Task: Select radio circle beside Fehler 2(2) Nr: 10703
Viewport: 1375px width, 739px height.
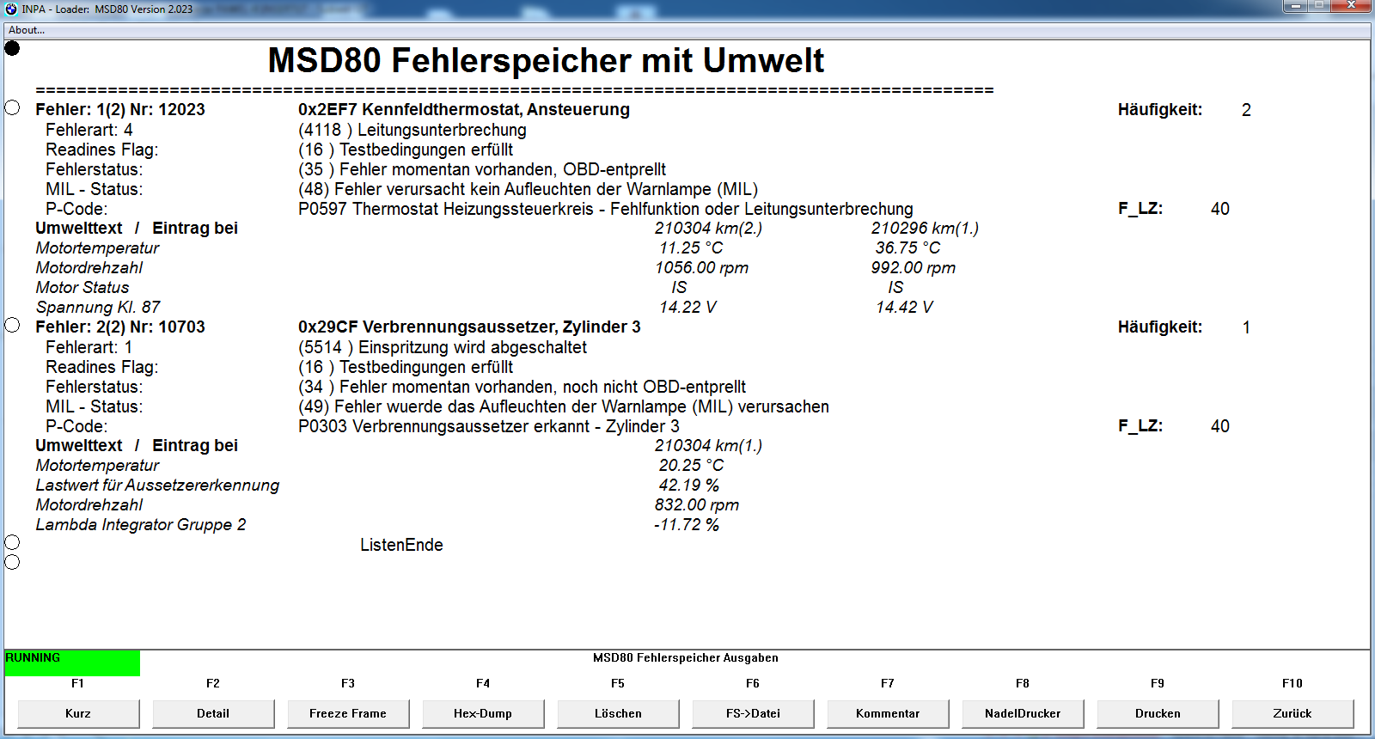Action: tap(12, 325)
